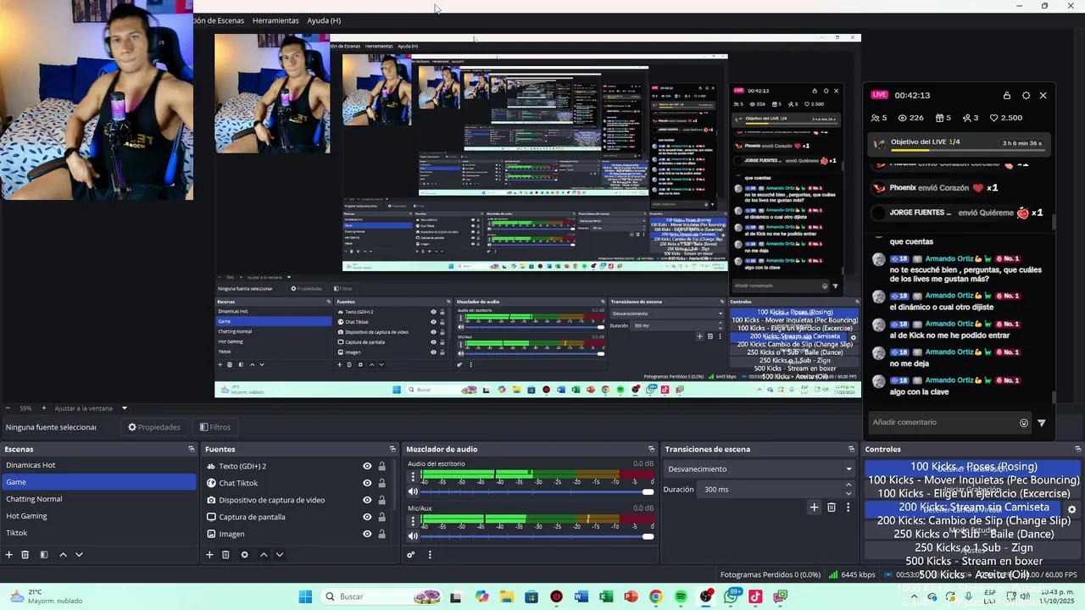Move the selected scene up
This screenshot has width=1085, height=610.
coord(63,555)
